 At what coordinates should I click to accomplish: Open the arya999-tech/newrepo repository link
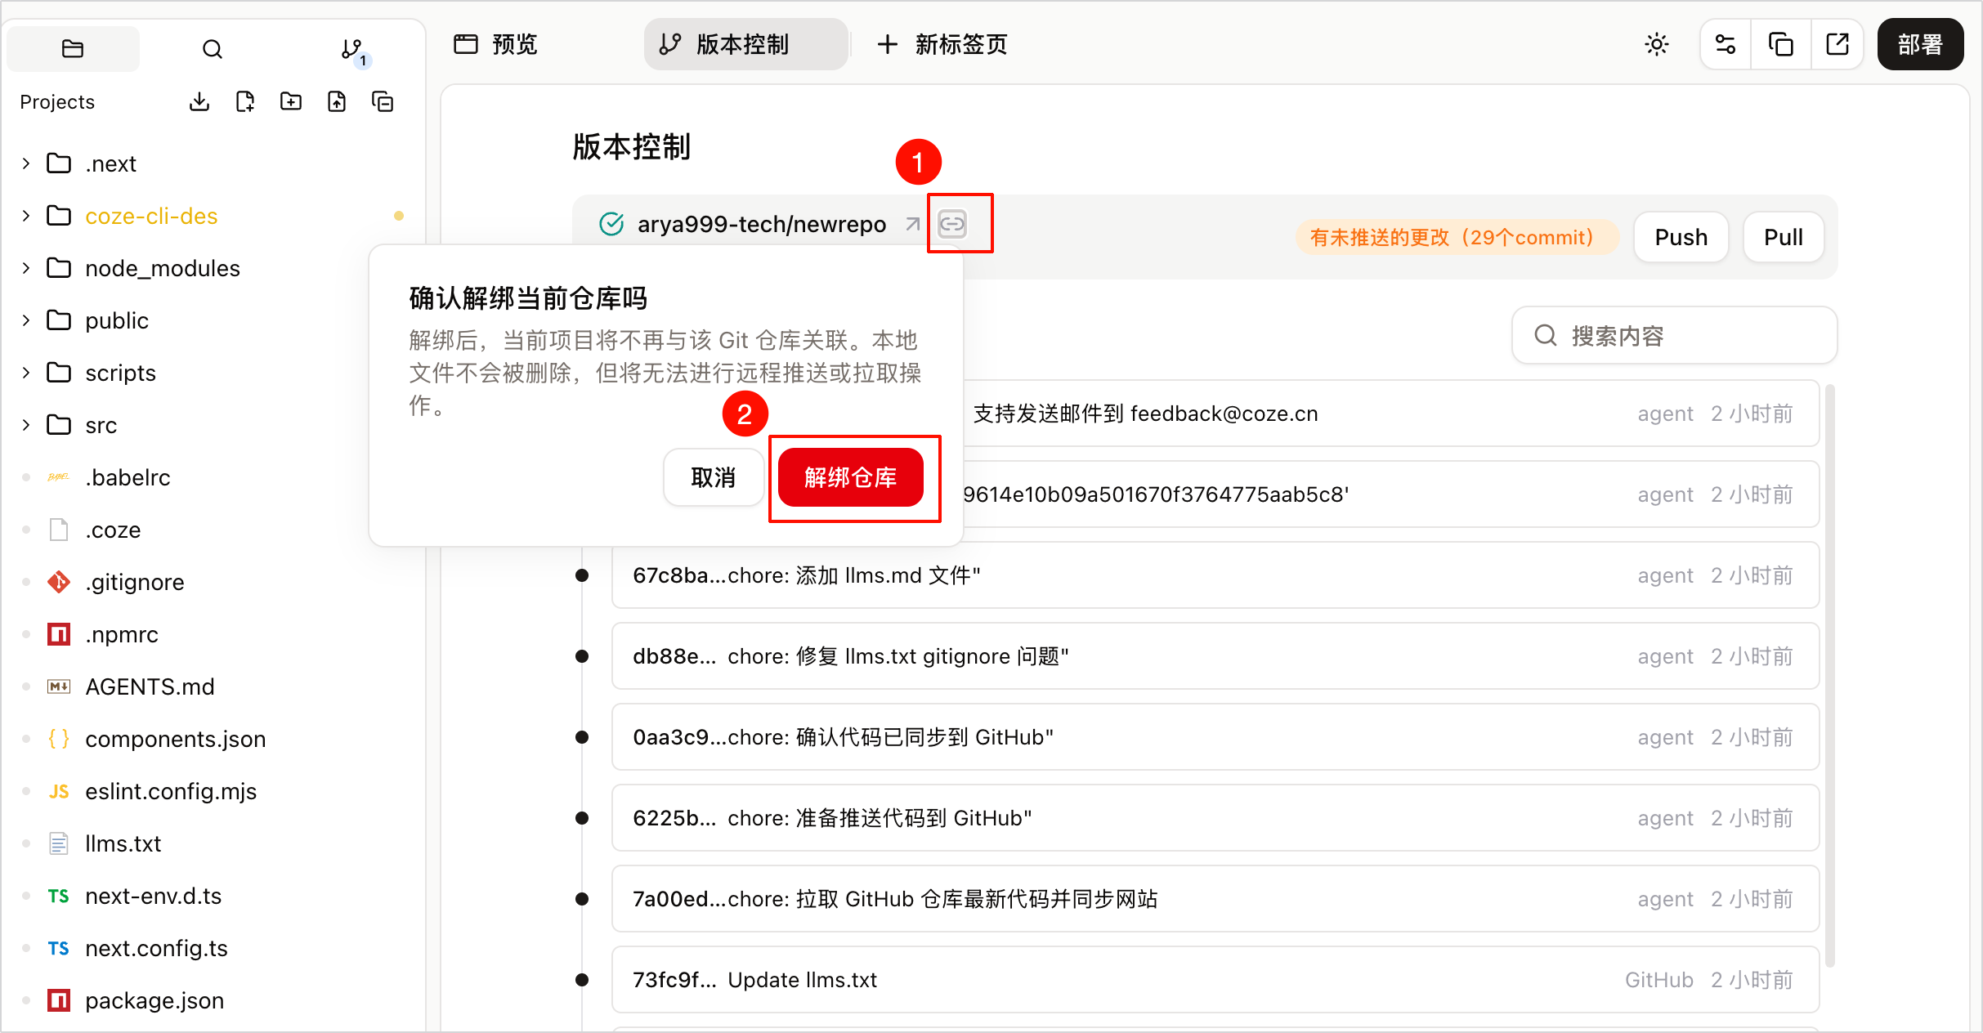click(761, 223)
